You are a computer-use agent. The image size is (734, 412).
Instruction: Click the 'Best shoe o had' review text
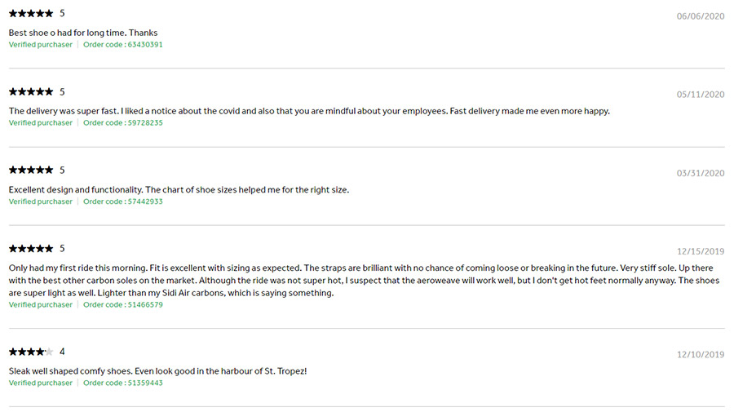tap(83, 33)
